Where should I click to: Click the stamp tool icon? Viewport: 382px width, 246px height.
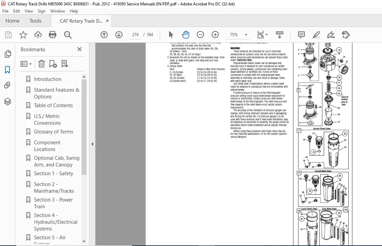[x=346, y=35]
